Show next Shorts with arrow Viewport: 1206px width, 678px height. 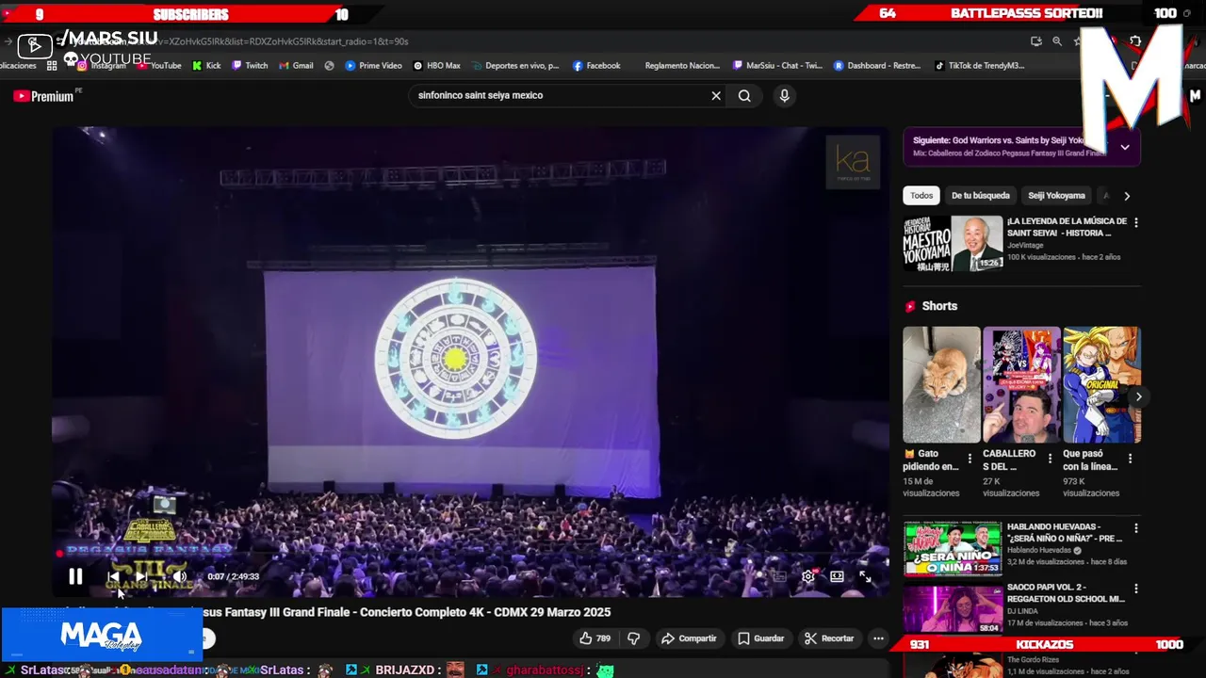[x=1138, y=396]
